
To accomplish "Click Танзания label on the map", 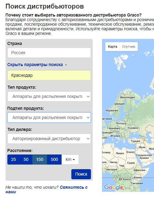I will (x=137, y=183).
